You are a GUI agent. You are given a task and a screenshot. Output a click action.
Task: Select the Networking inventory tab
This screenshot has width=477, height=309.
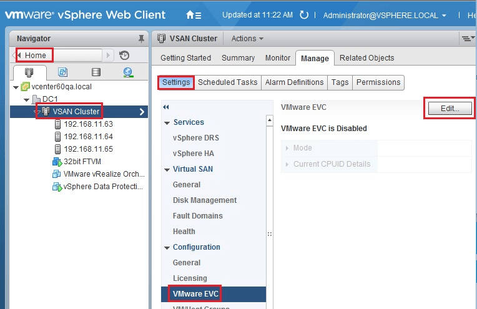pos(128,72)
